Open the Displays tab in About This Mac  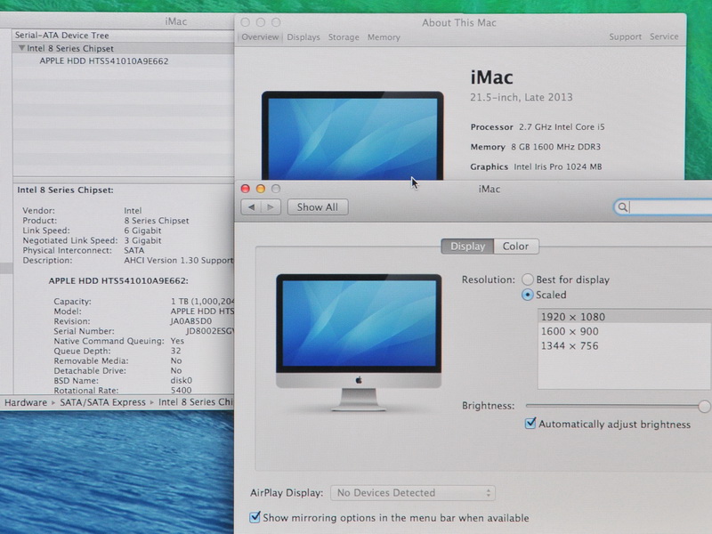[303, 37]
